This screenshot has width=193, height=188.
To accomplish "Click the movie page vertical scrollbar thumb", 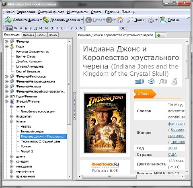I will click(187, 61).
